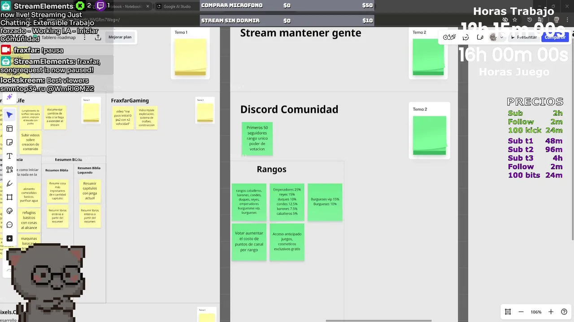Open the timer and activities tools

tap(449, 37)
